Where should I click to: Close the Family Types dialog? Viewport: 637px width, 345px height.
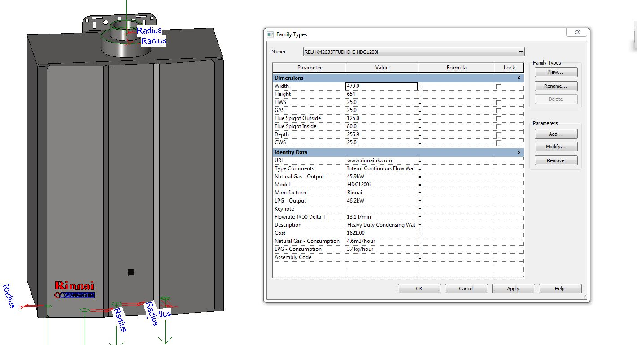[x=577, y=33]
